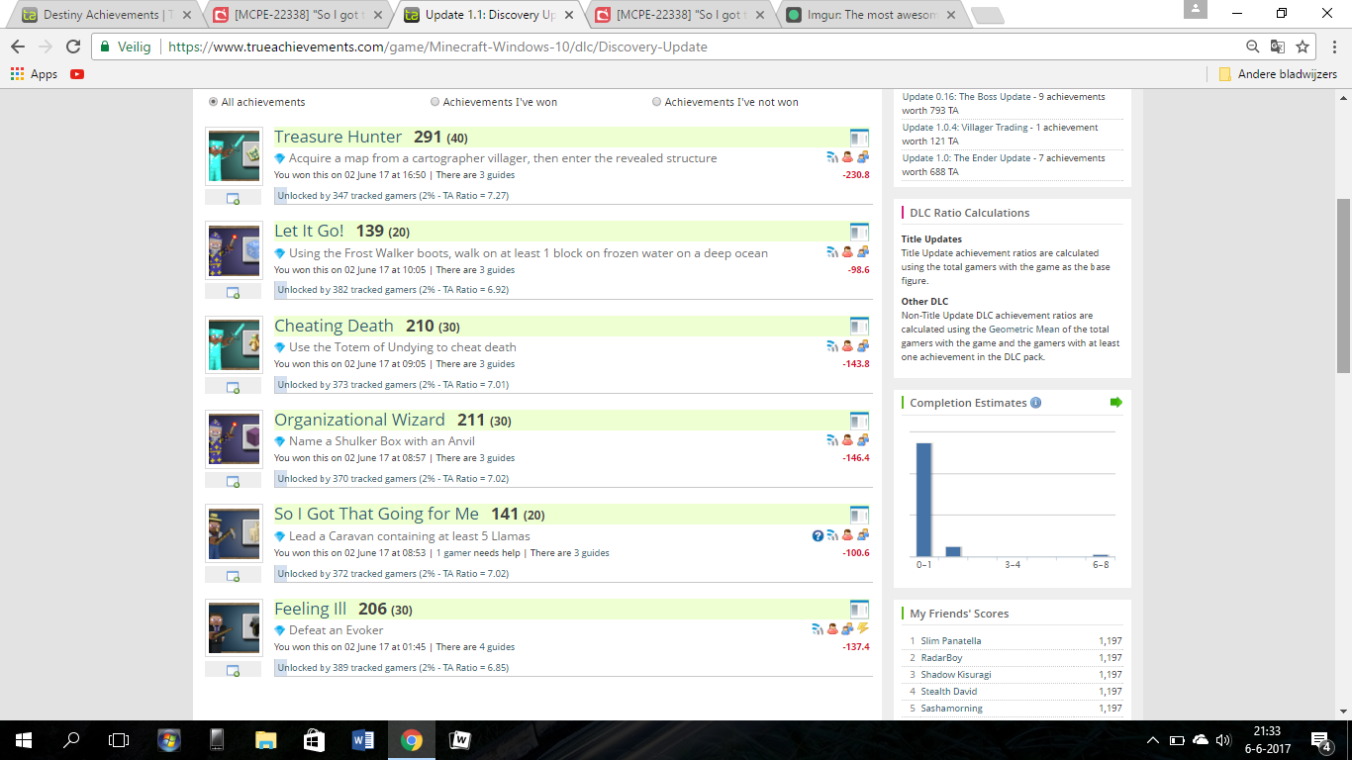Click Treasure Hunter achievement thumbnail
The width and height of the screenshot is (1352, 760).
[235, 156]
